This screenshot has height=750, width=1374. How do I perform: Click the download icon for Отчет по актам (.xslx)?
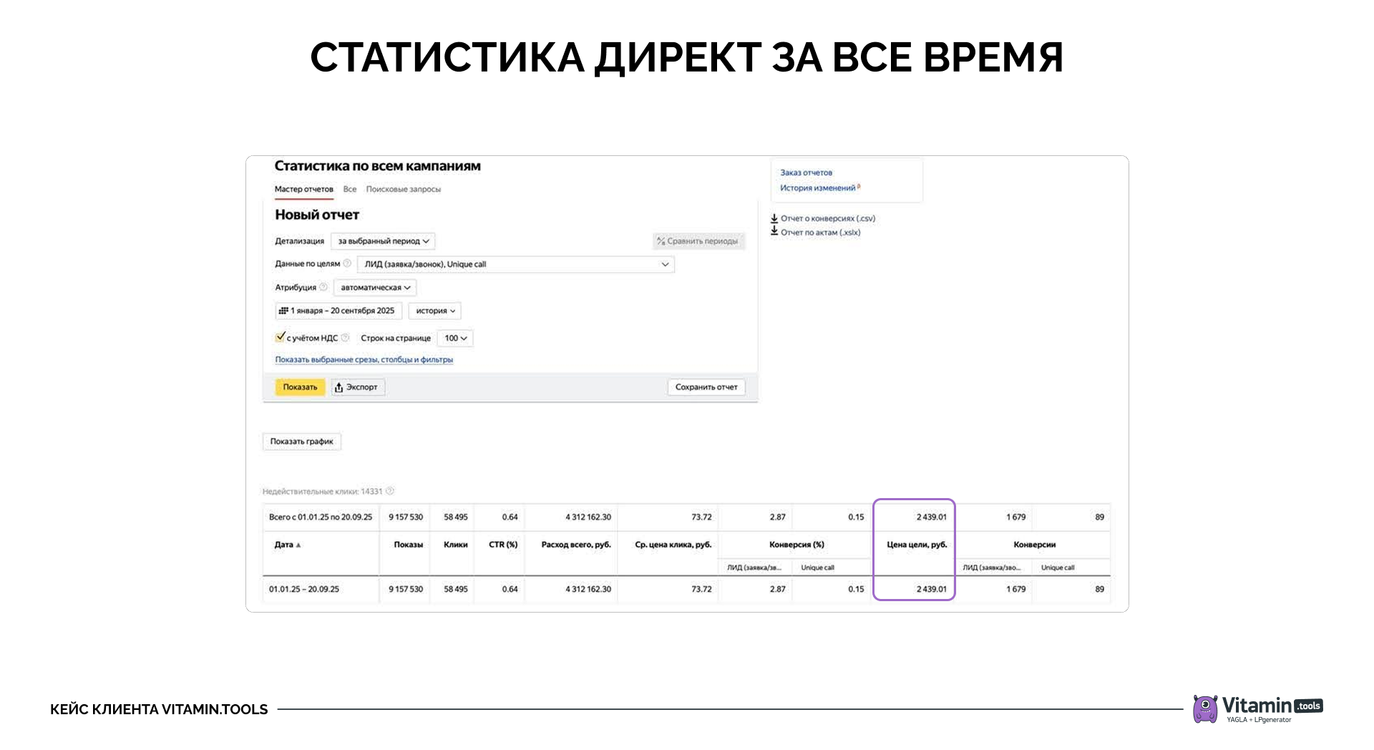pyautogui.click(x=773, y=232)
